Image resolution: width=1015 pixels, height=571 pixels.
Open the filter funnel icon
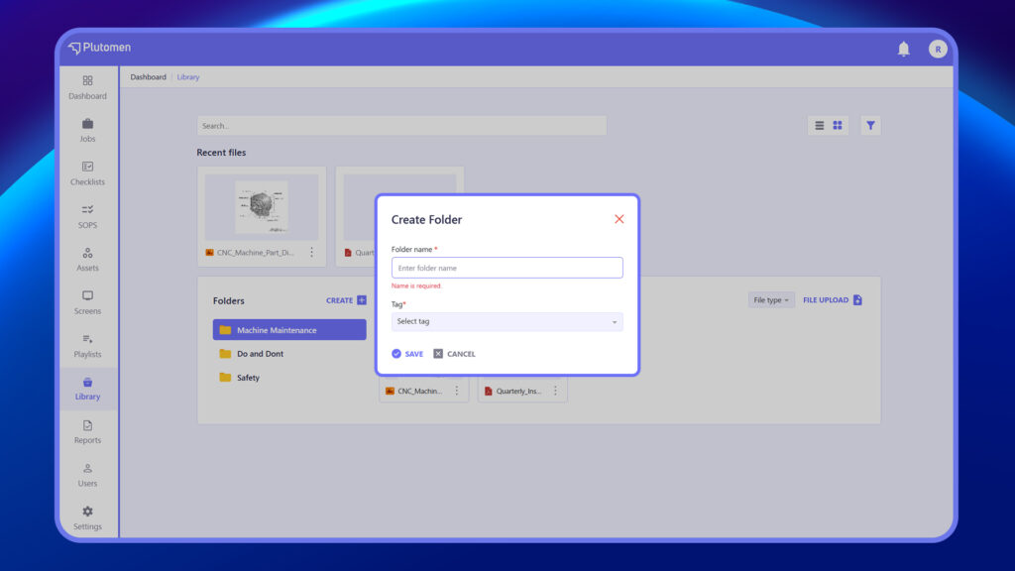point(870,126)
